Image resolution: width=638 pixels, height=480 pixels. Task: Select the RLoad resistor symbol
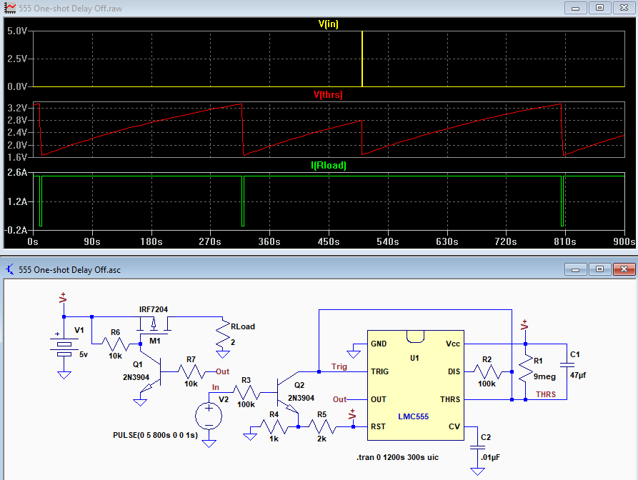pos(223,334)
